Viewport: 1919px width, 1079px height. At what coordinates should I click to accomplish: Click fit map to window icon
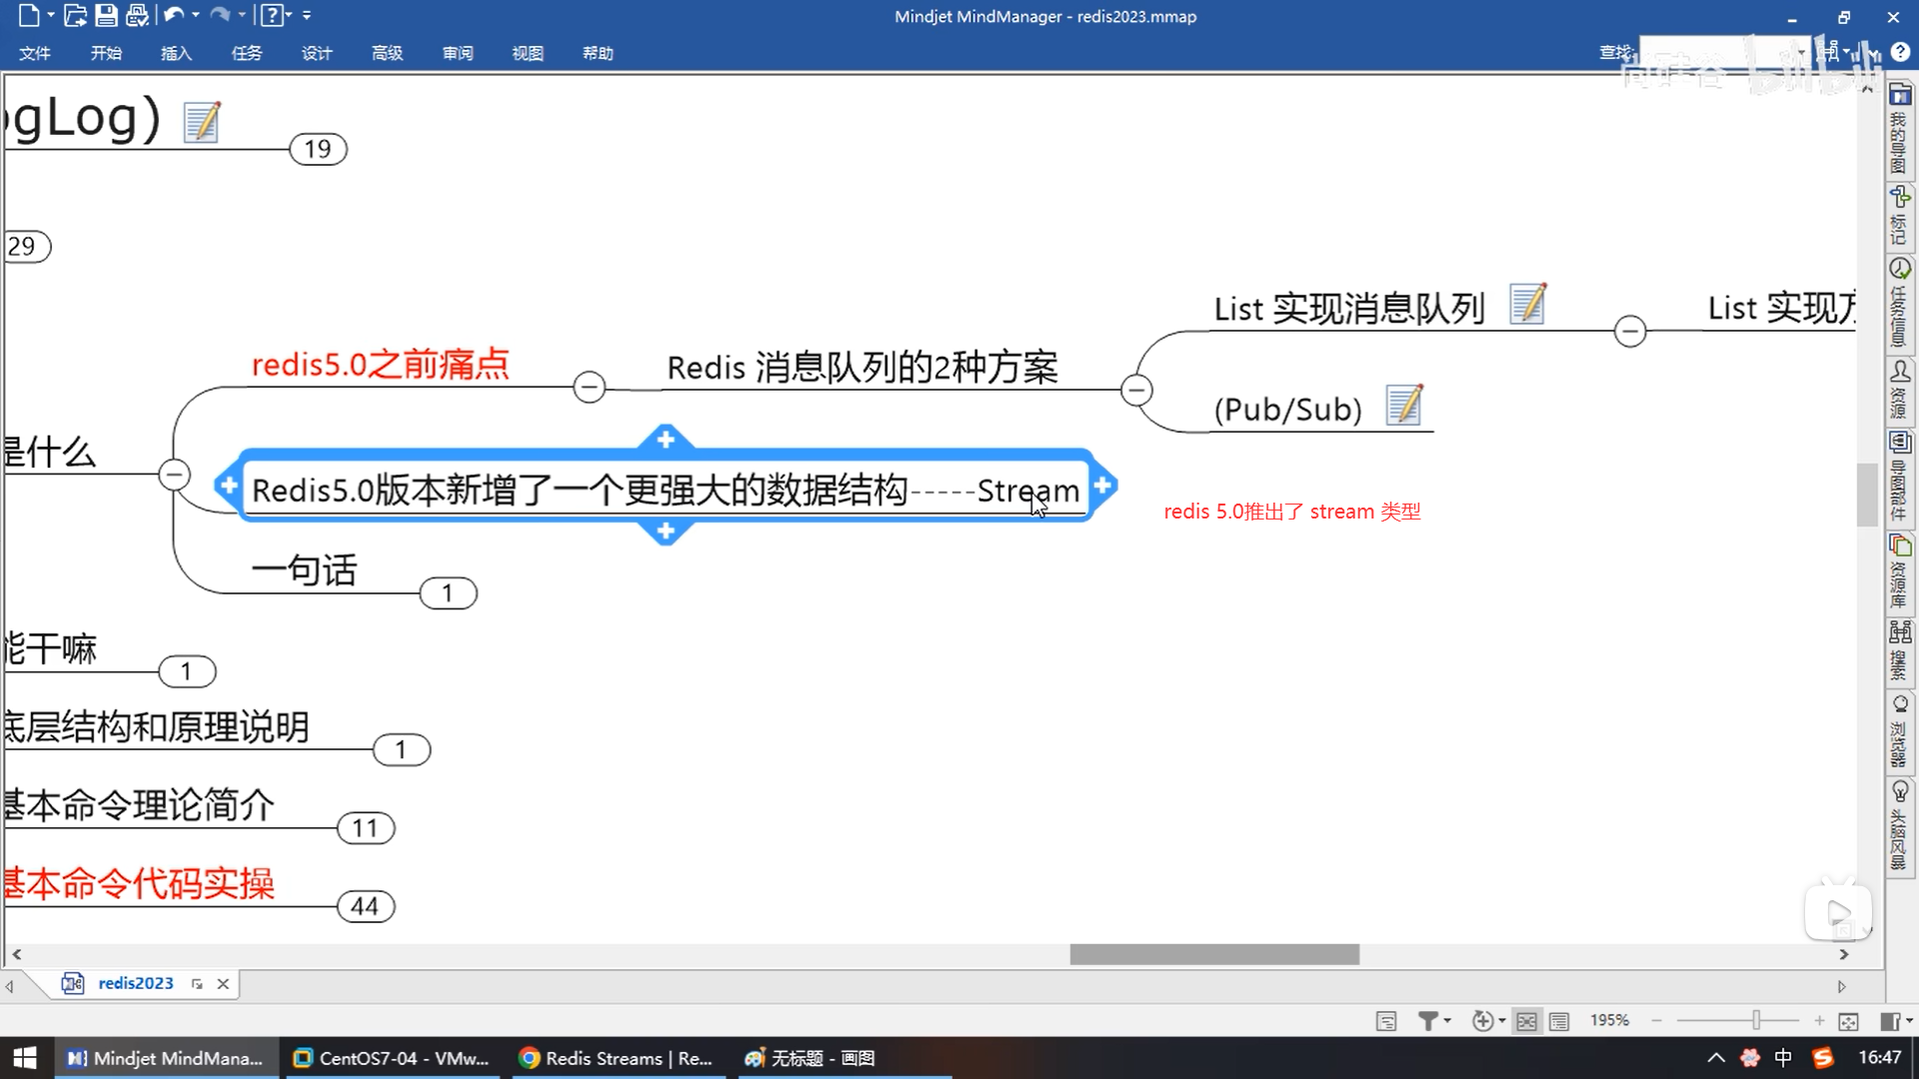1848,1020
